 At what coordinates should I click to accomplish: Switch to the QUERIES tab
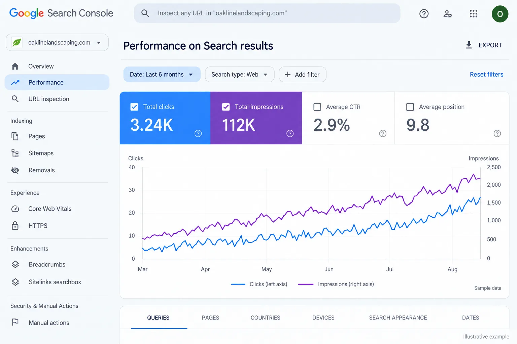(x=158, y=318)
